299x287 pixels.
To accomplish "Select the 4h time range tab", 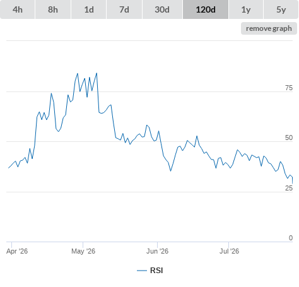I will tap(18, 9).
